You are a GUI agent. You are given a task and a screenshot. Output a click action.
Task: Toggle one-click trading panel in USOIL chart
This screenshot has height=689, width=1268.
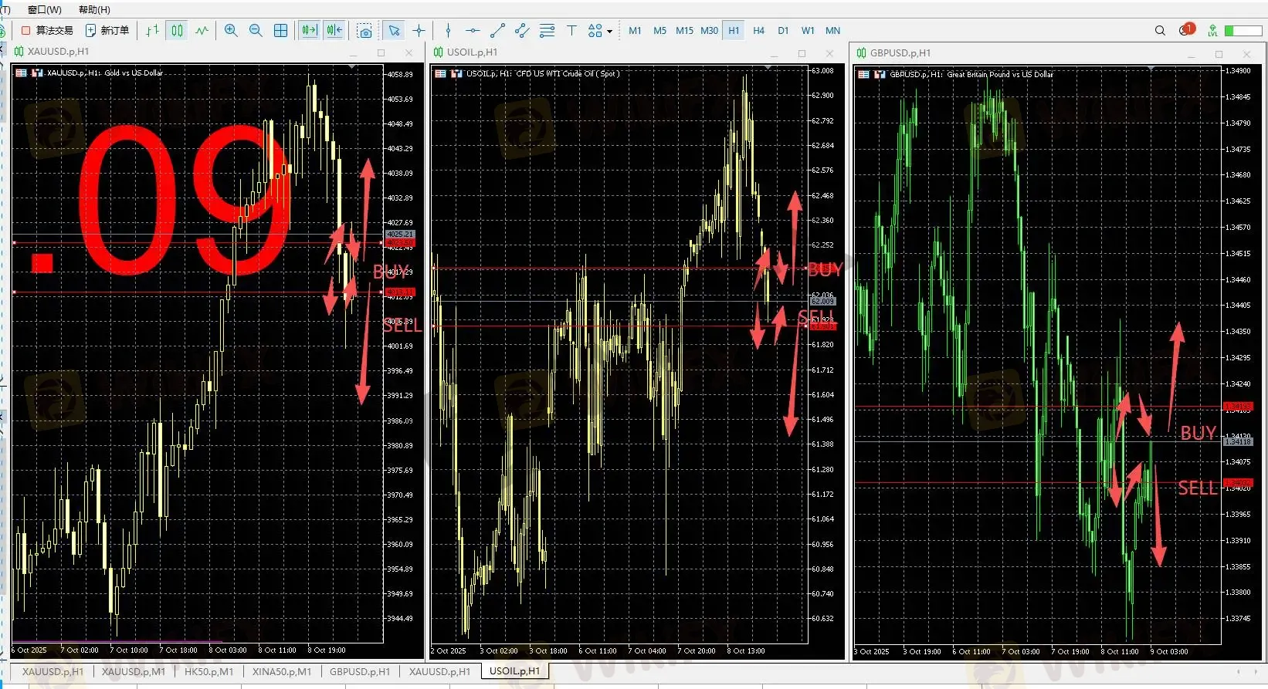pos(441,74)
